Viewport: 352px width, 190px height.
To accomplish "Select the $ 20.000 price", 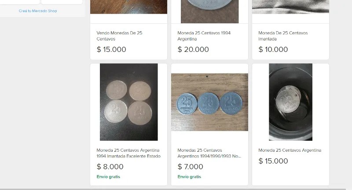I will 193,49.
